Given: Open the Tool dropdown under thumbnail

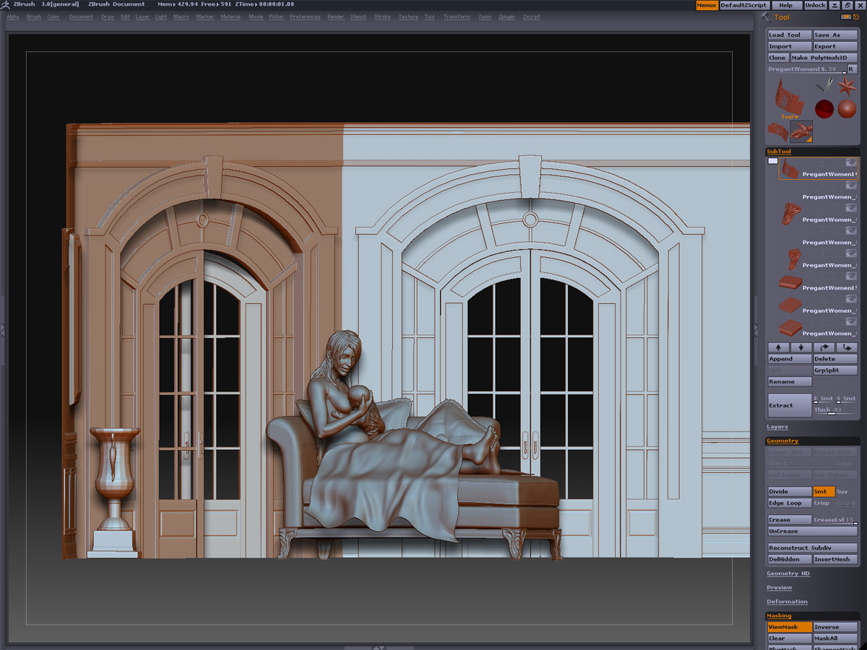Looking at the screenshot, I should coord(789,116).
